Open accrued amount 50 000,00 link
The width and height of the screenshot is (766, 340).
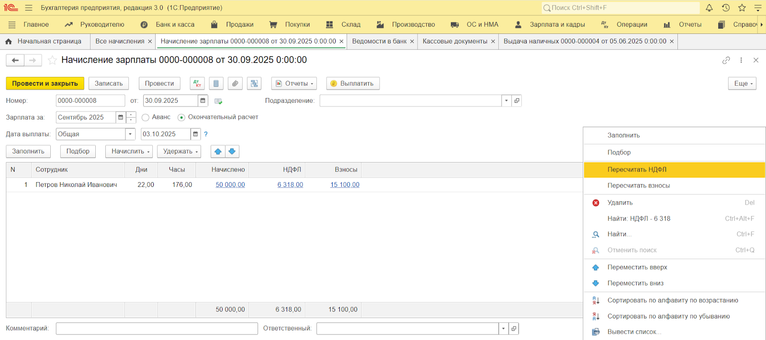point(230,185)
